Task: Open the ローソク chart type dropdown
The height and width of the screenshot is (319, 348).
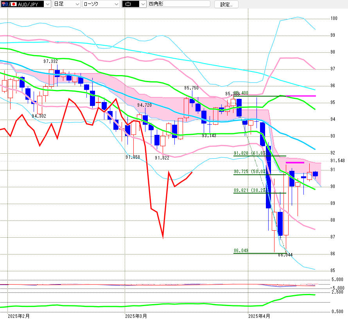Action: tap(101, 4)
